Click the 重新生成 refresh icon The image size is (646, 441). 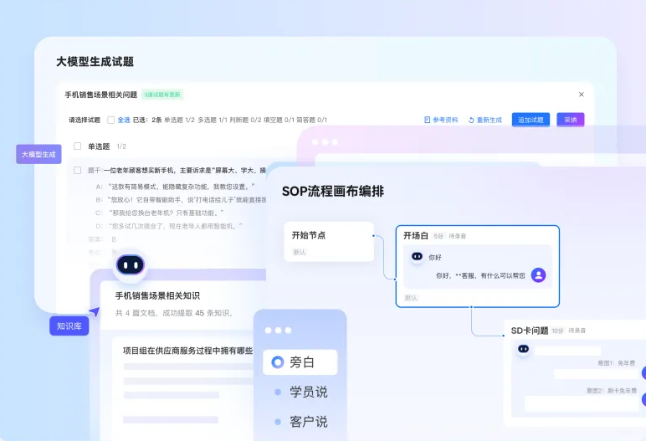coord(471,120)
